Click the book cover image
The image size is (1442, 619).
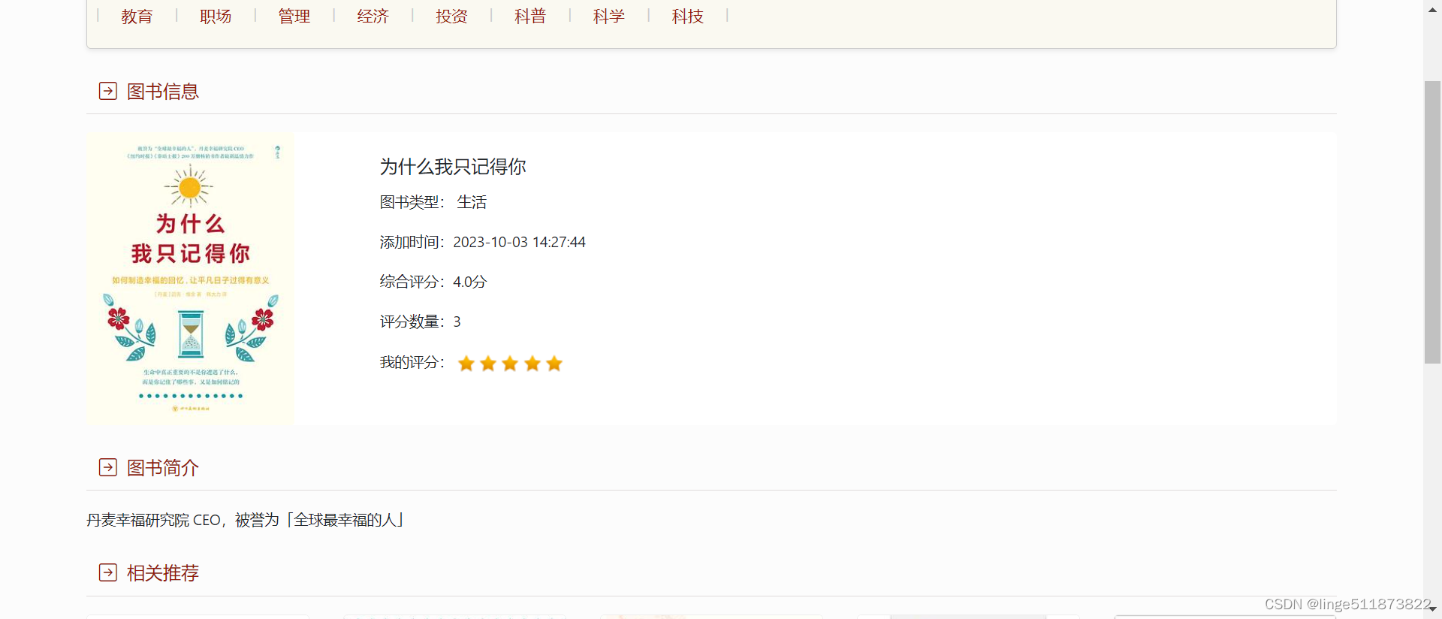click(x=190, y=279)
